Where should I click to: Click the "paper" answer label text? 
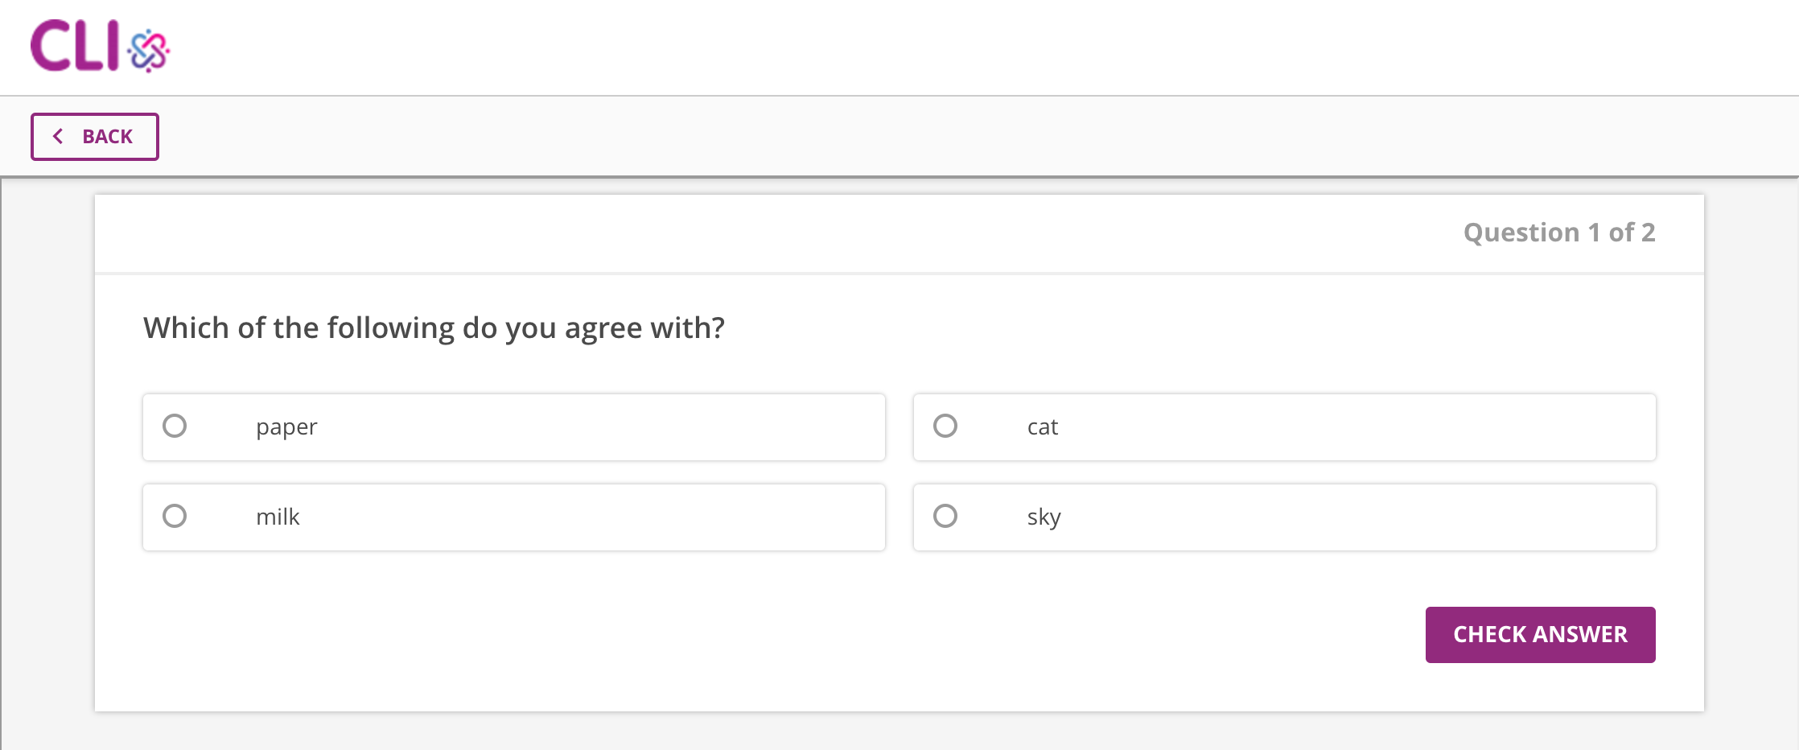click(x=286, y=427)
